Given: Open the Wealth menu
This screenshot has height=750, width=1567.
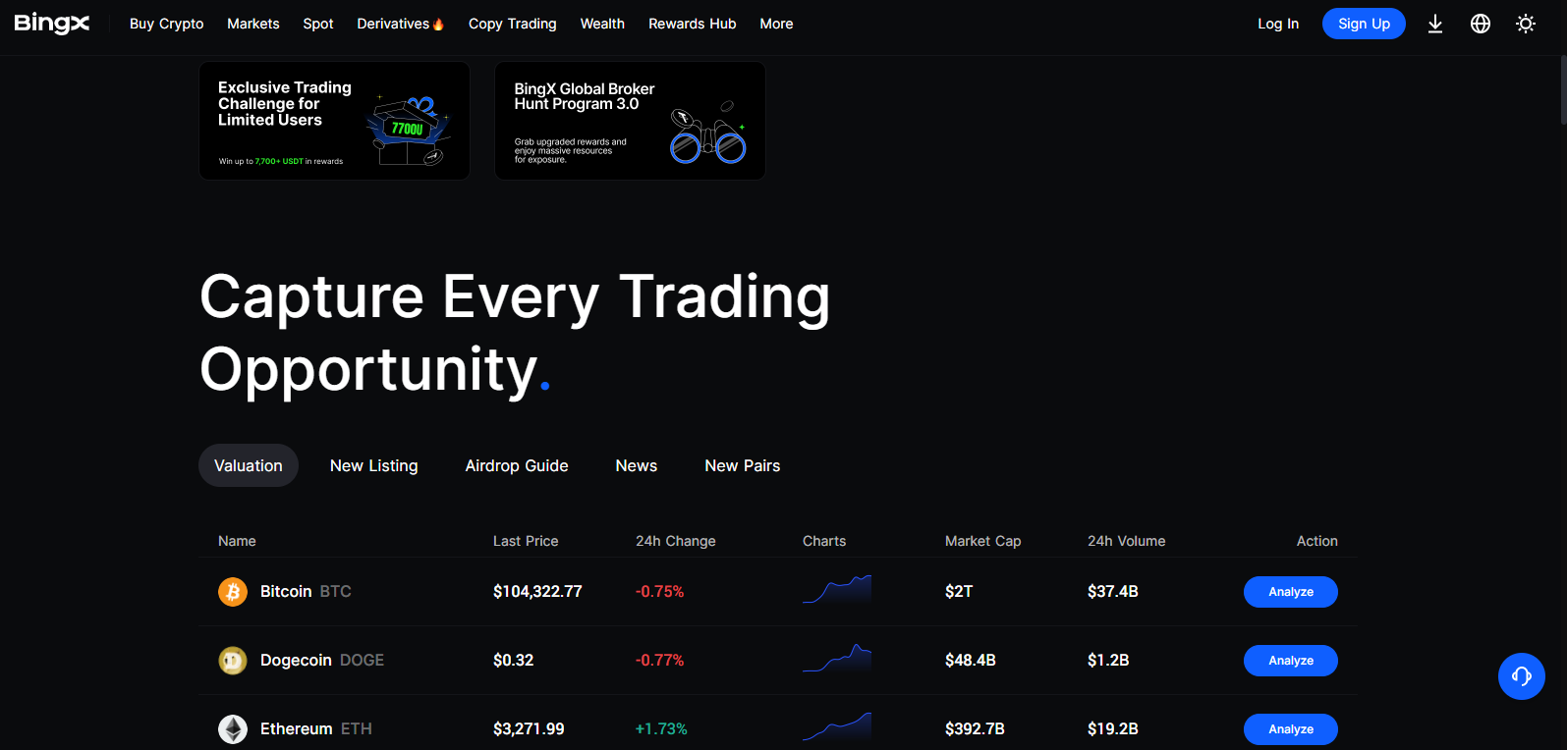Looking at the screenshot, I should coord(602,24).
